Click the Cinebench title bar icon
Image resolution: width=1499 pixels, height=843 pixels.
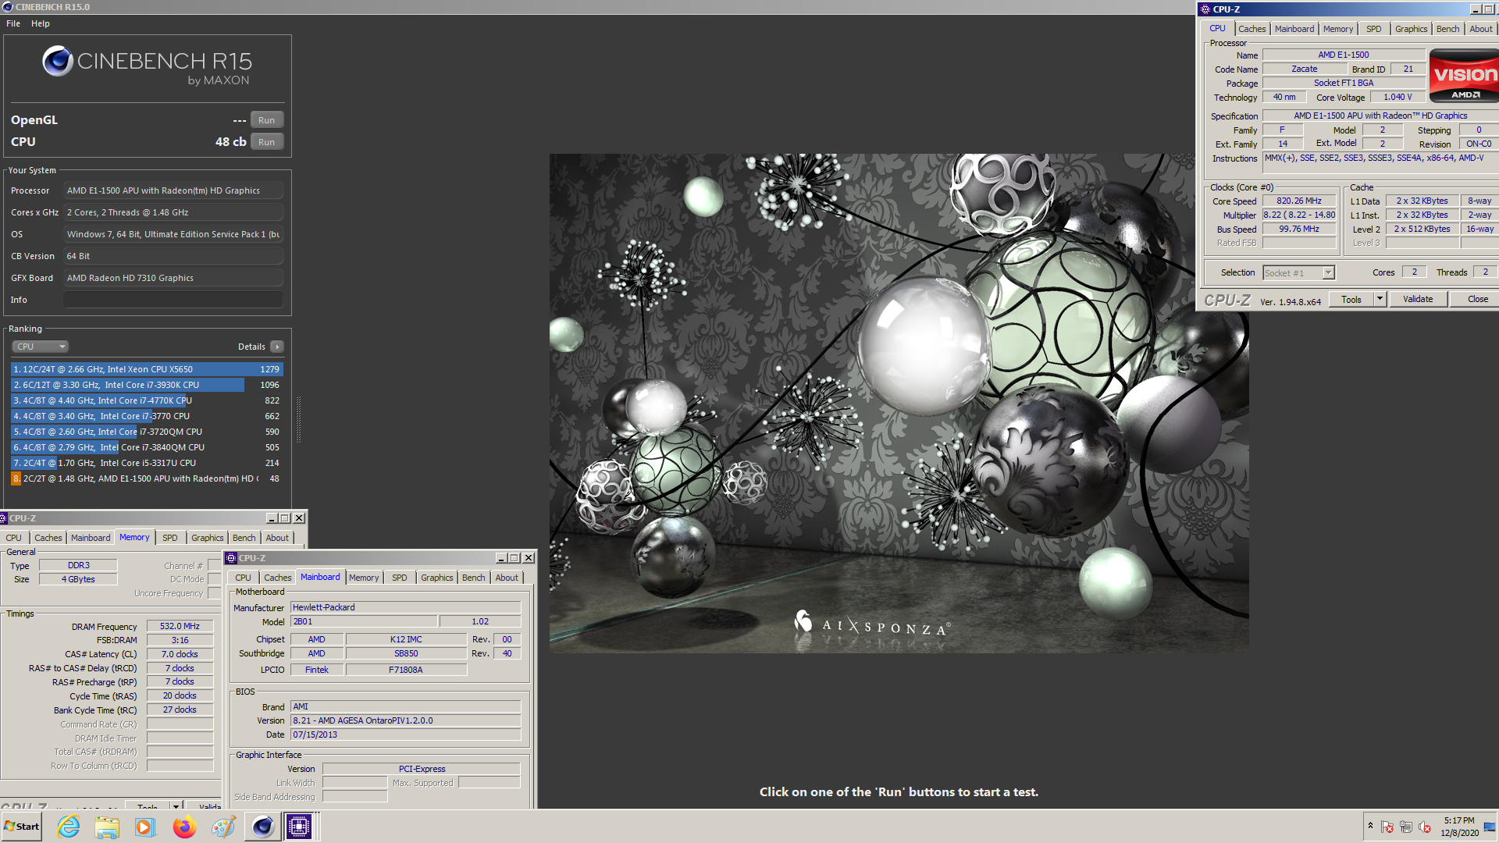[x=8, y=7]
